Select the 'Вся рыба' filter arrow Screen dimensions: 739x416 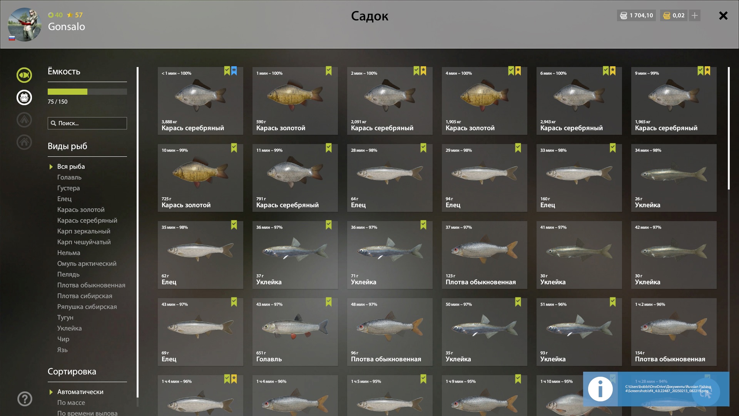pyautogui.click(x=51, y=167)
